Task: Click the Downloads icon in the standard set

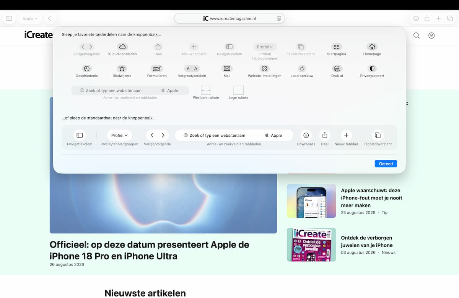Action: 306,135
